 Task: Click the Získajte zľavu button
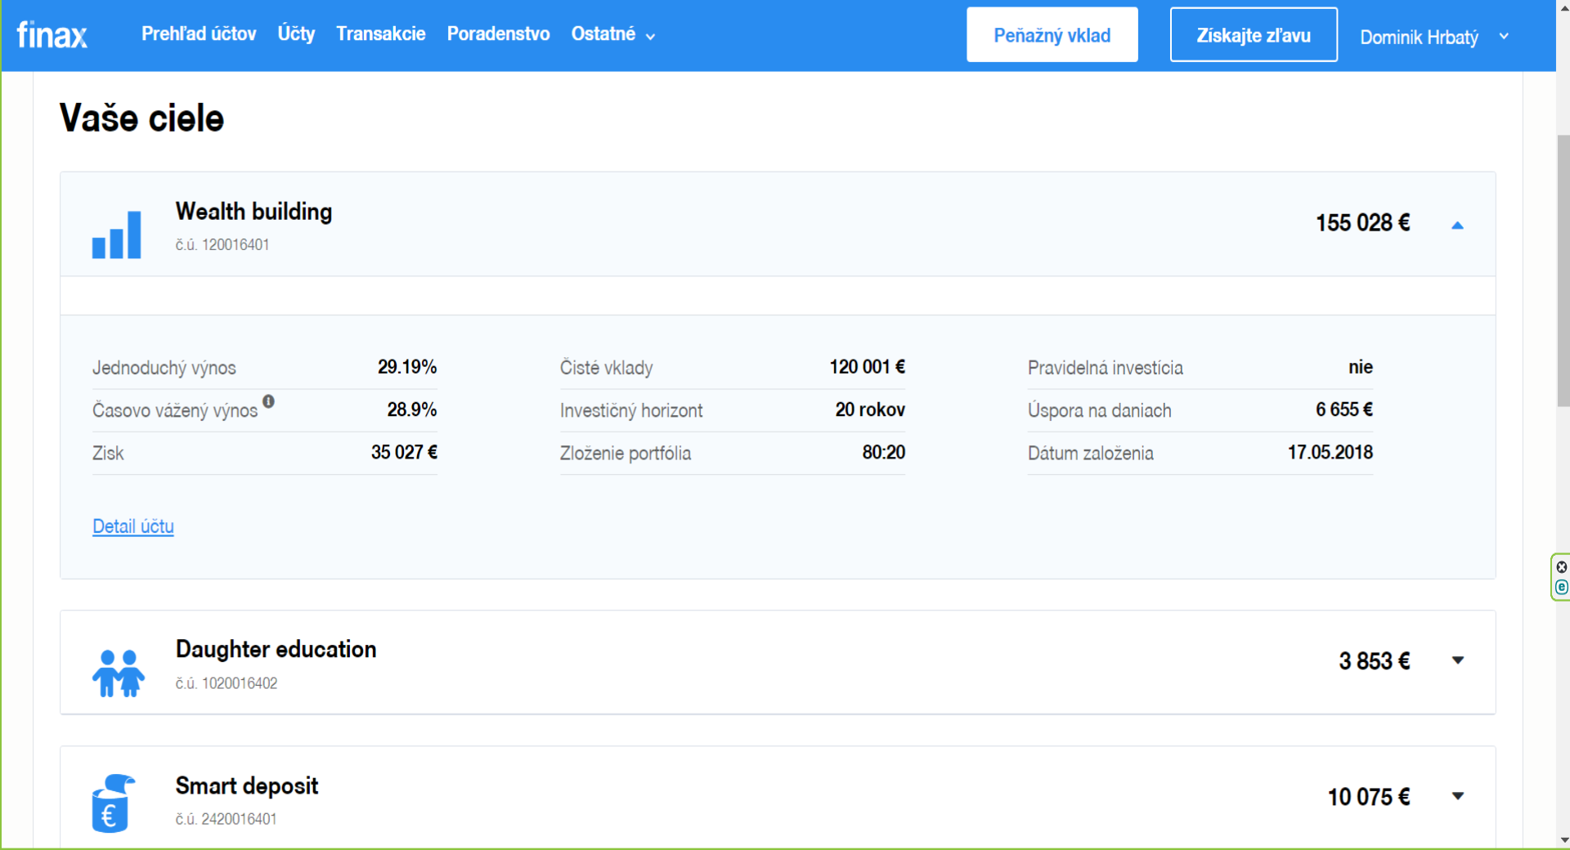coord(1253,35)
